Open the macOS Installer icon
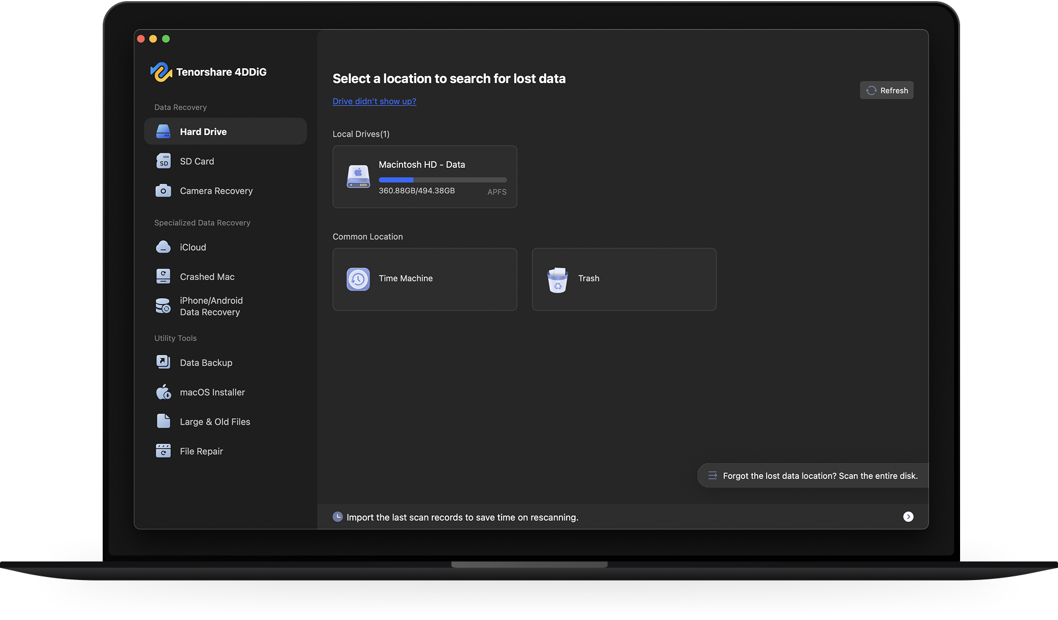 pyautogui.click(x=163, y=392)
